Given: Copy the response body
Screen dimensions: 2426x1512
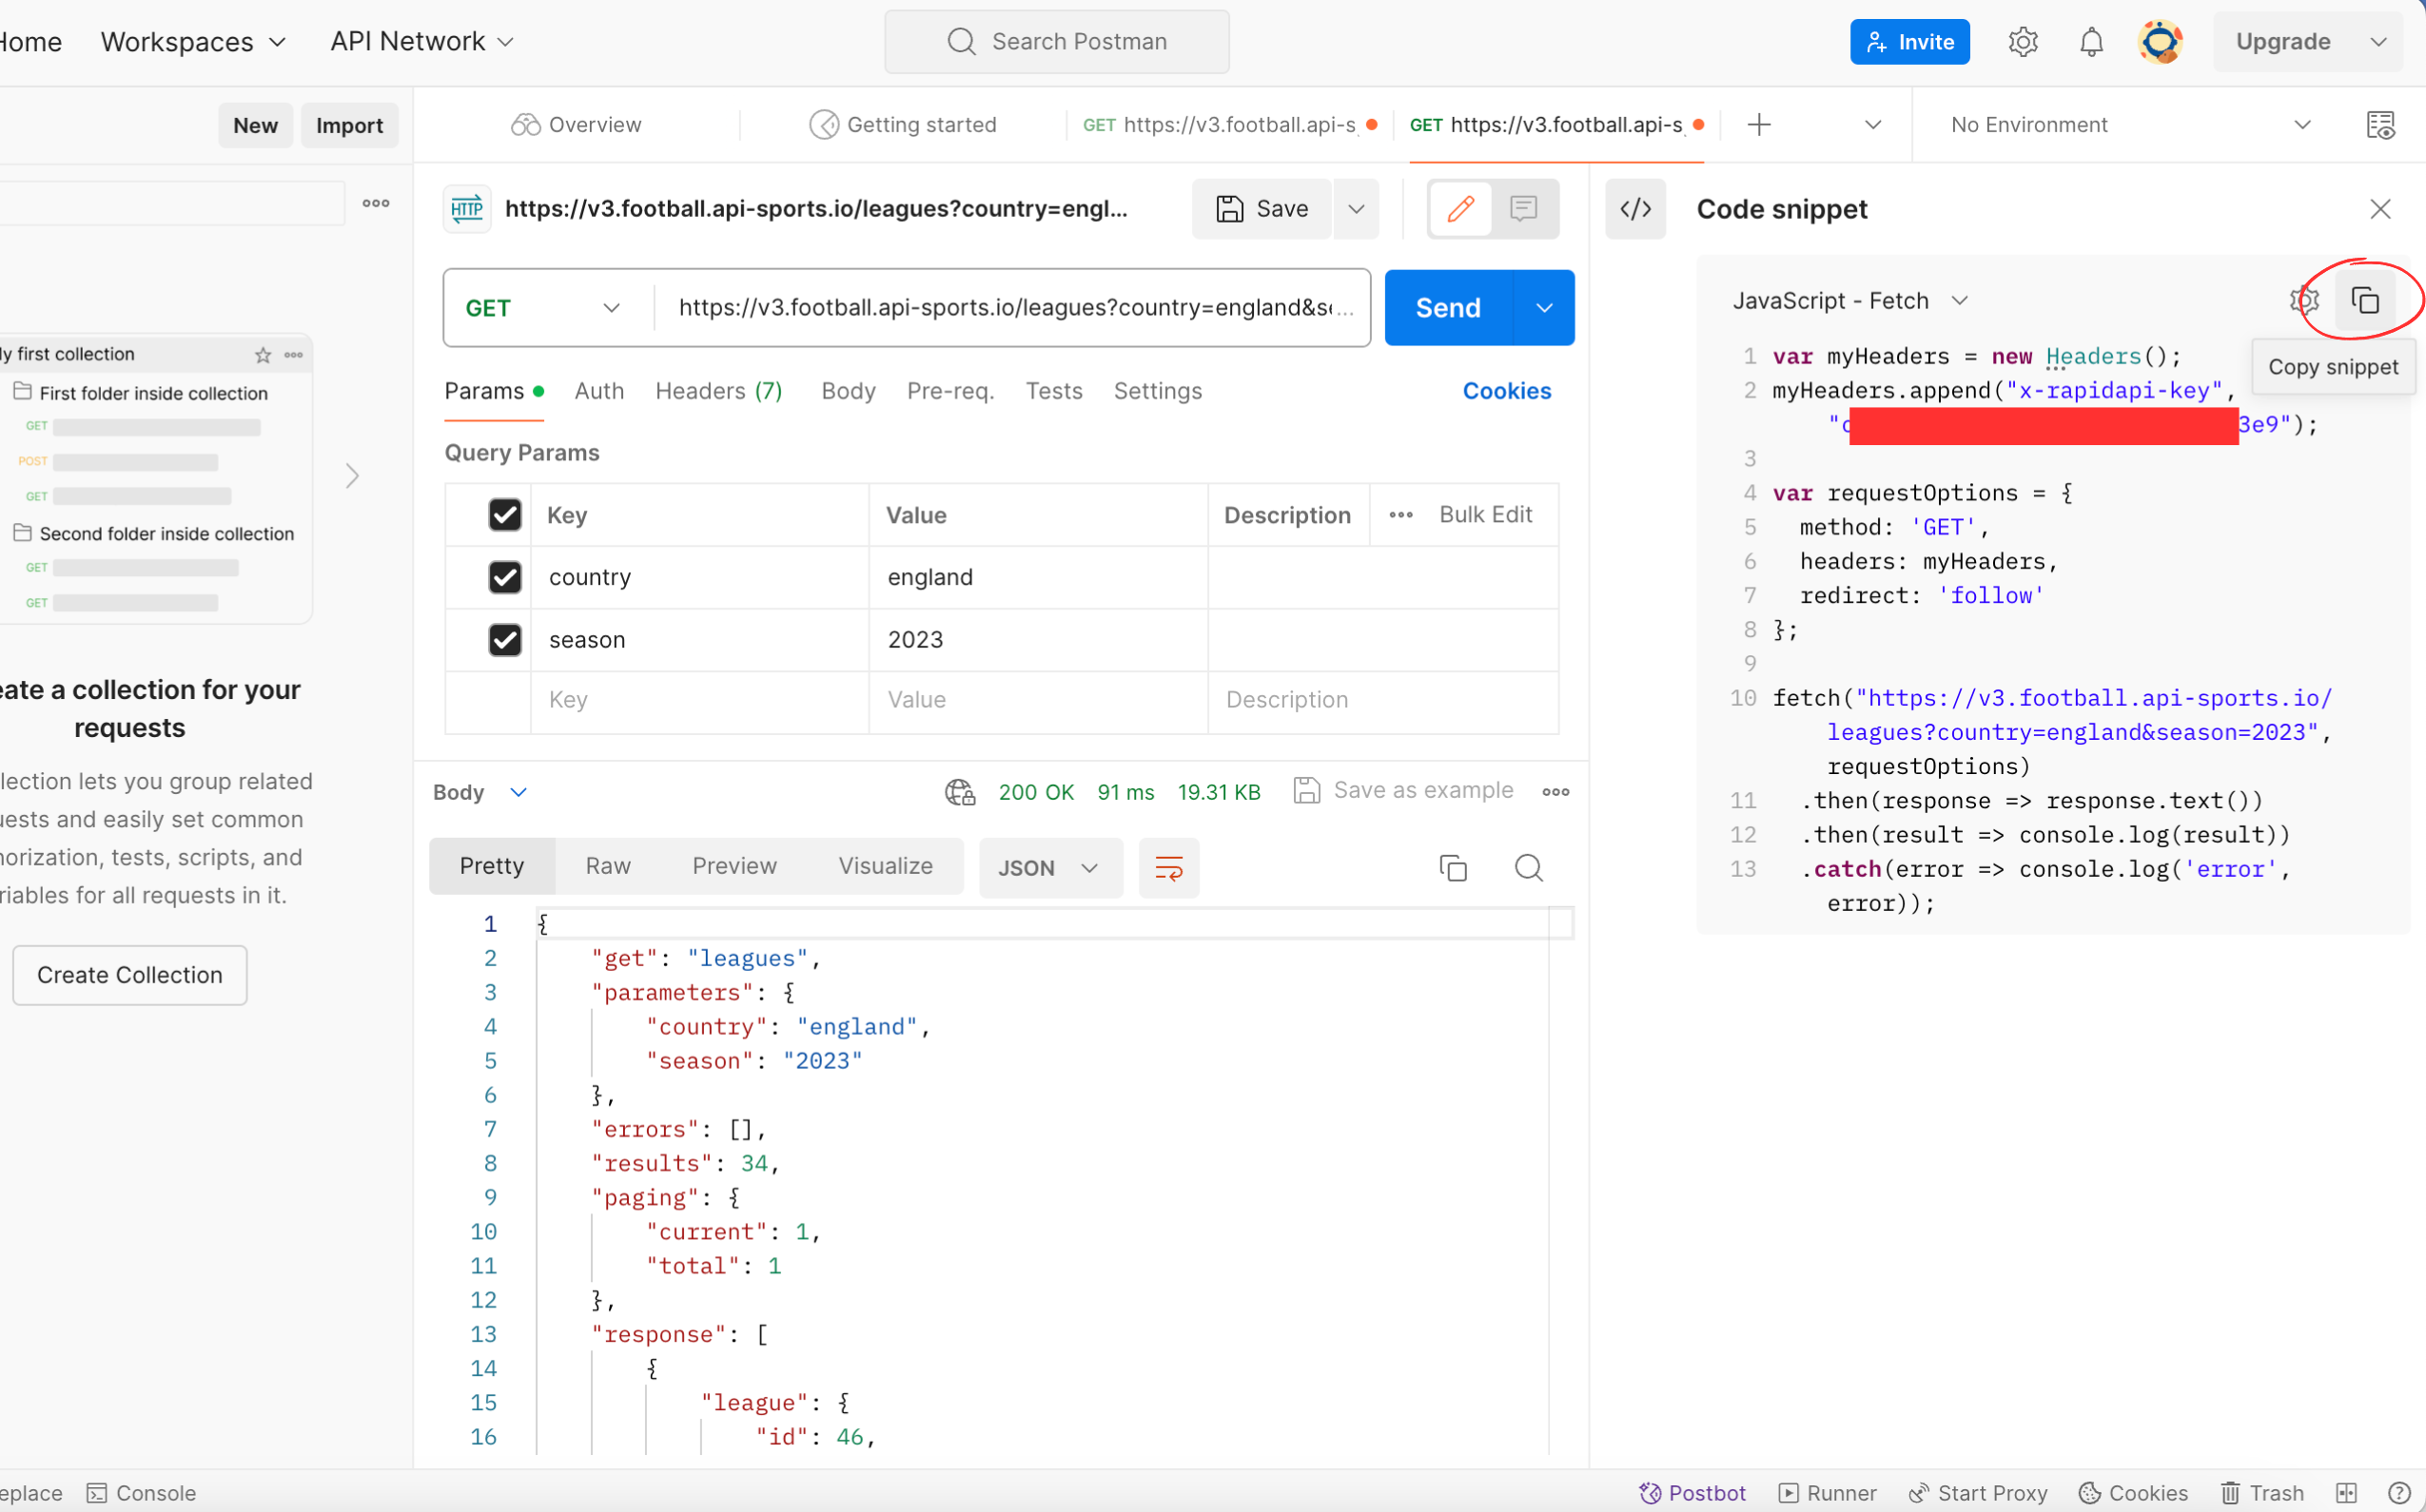Looking at the screenshot, I should point(1453,868).
